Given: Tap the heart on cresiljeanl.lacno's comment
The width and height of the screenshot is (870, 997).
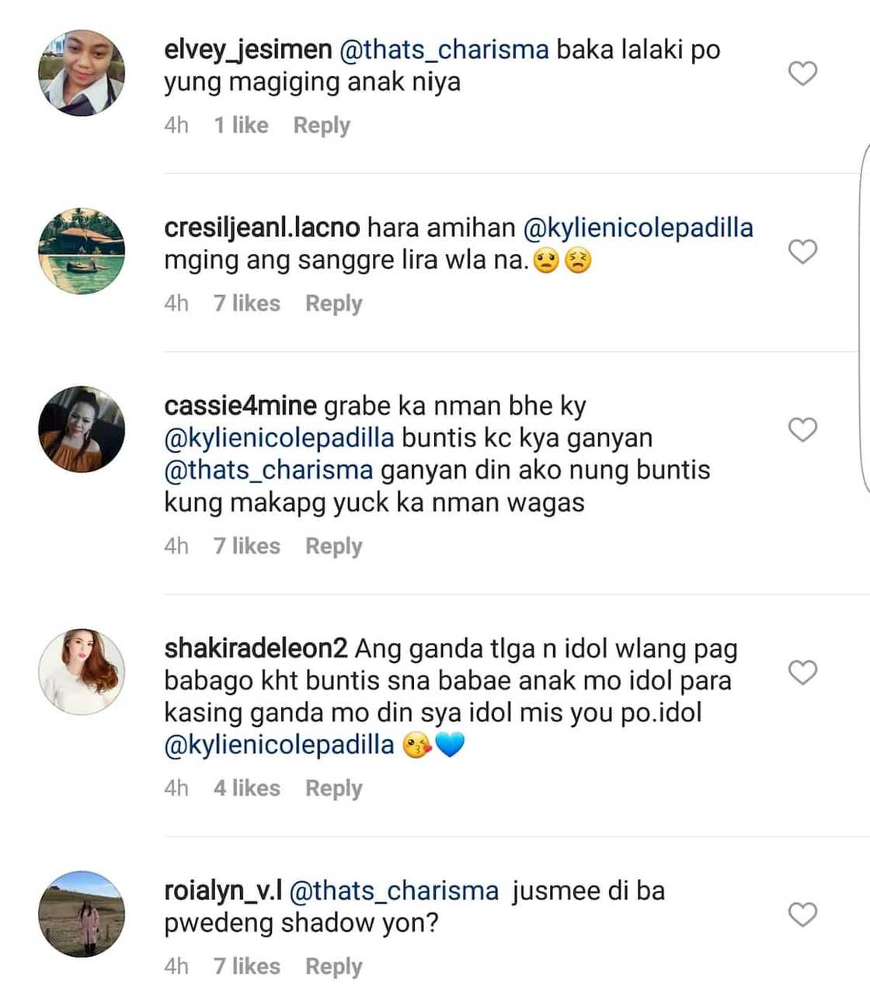Looking at the screenshot, I should (802, 252).
